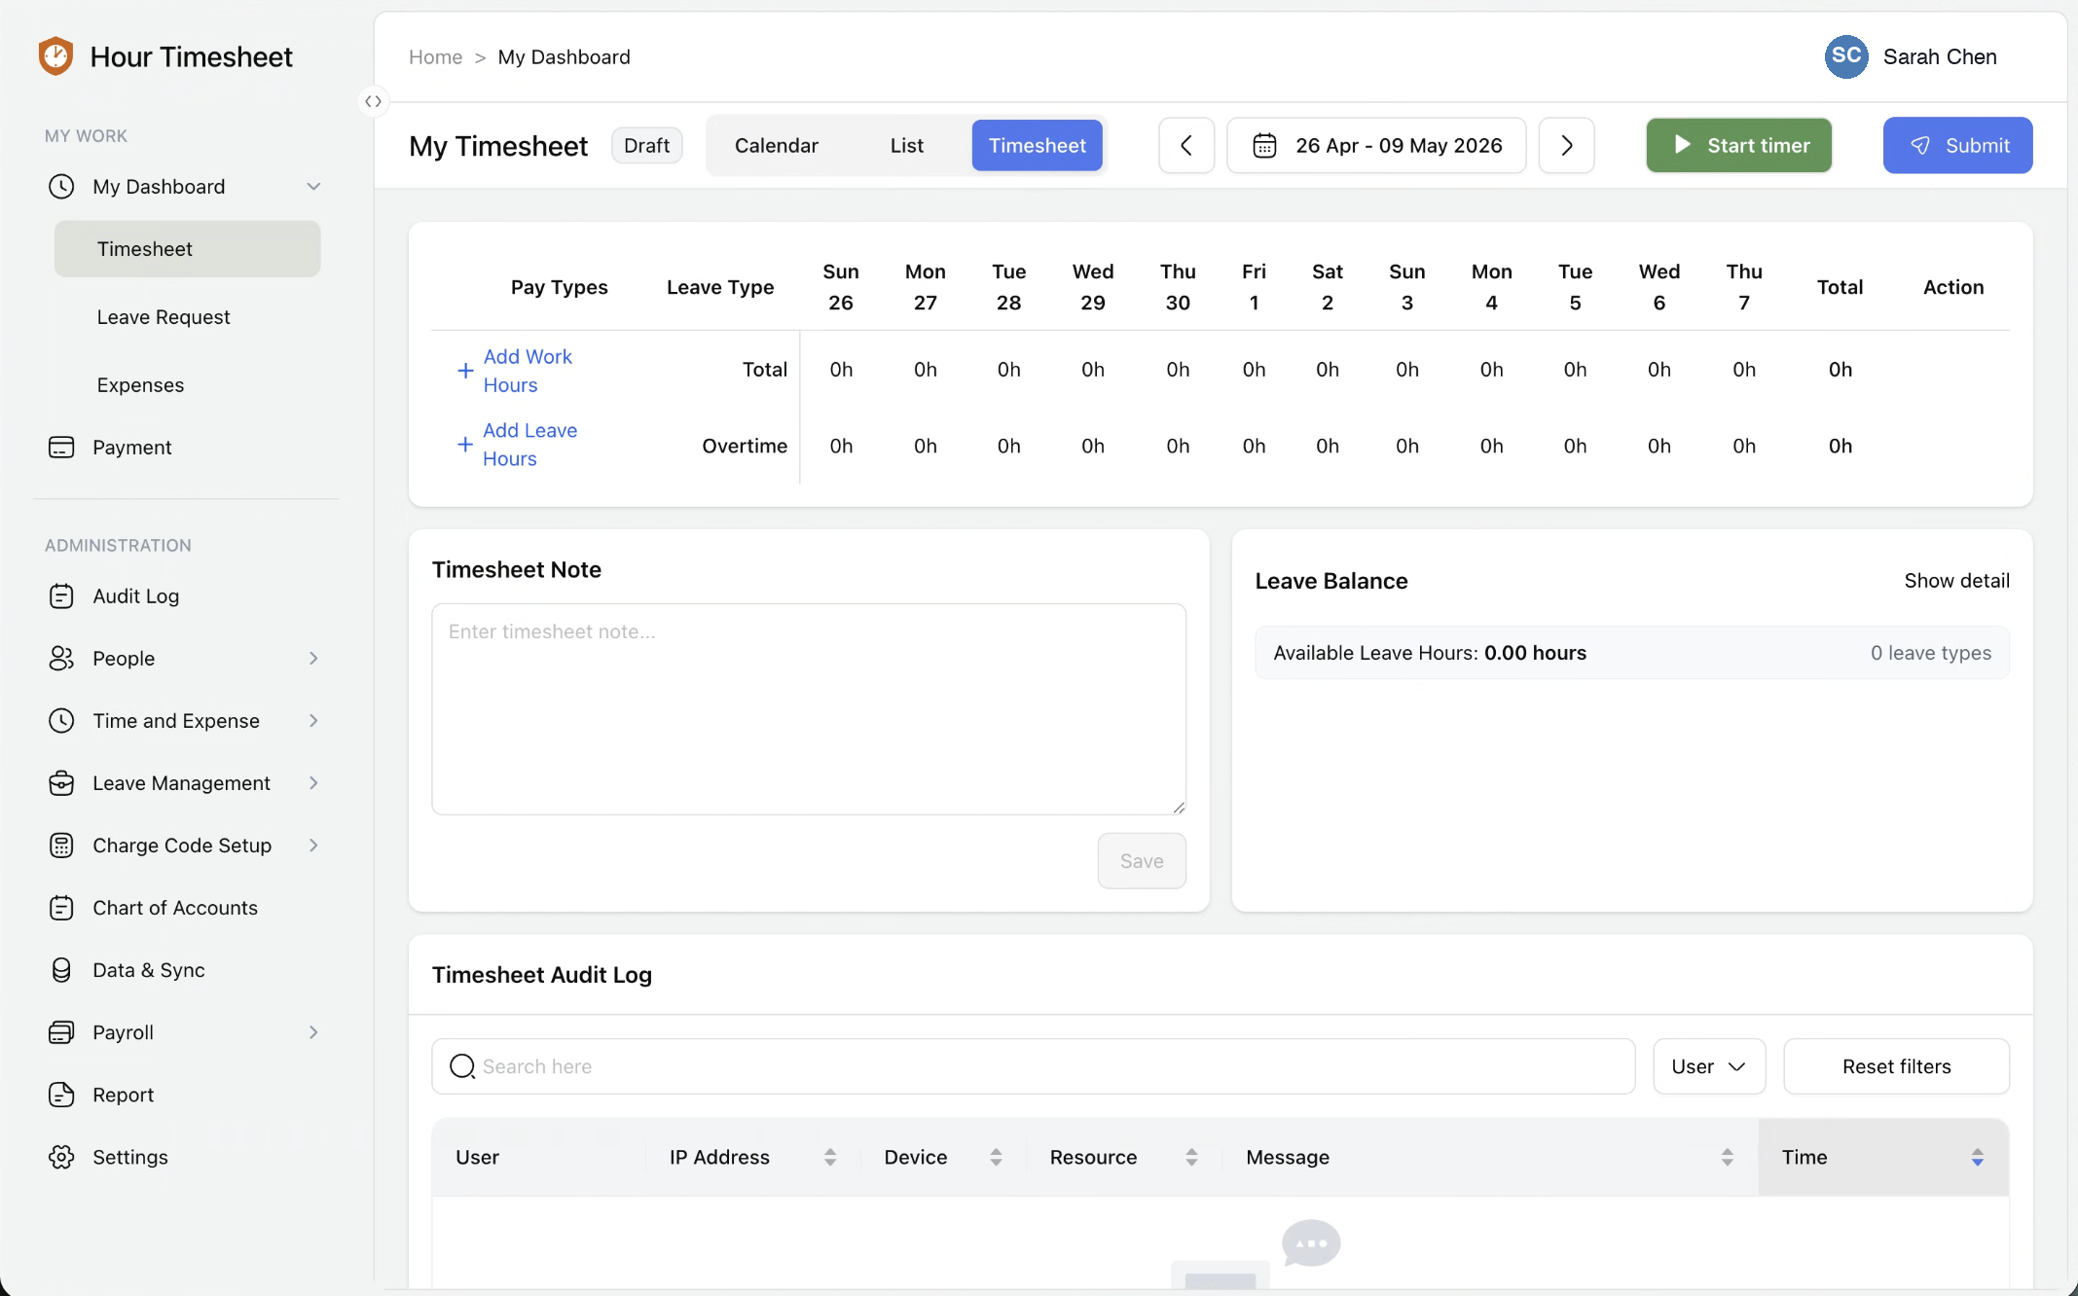Open Settings via the gear icon

(x=62, y=1156)
